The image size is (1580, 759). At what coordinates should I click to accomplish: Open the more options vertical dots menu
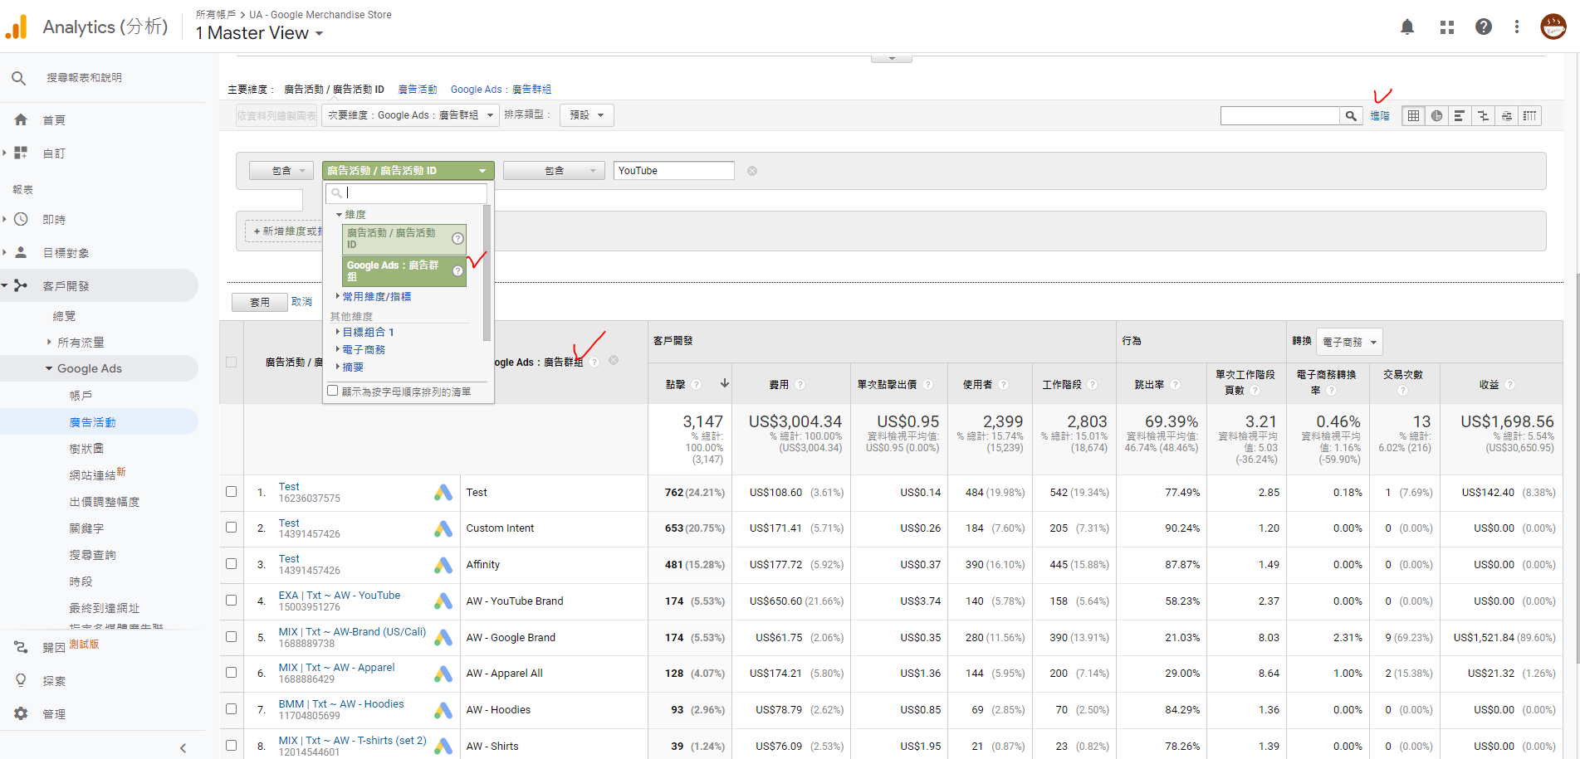click(x=1517, y=27)
